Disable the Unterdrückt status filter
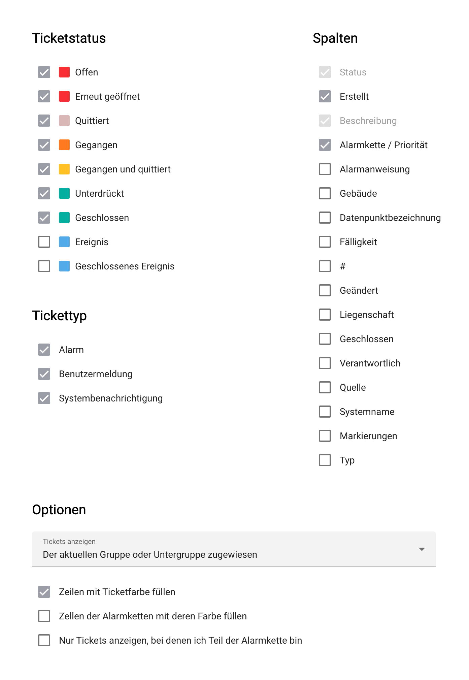This screenshot has width=469, height=680. [x=44, y=193]
